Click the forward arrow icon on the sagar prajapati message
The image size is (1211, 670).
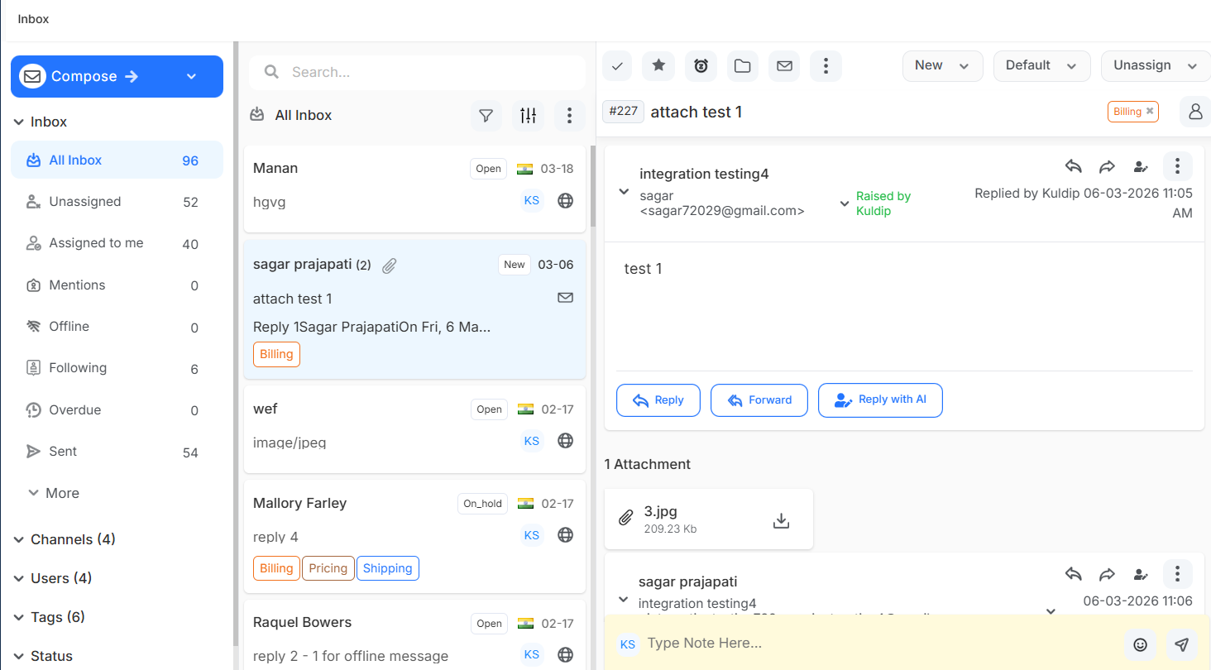(x=1107, y=574)
